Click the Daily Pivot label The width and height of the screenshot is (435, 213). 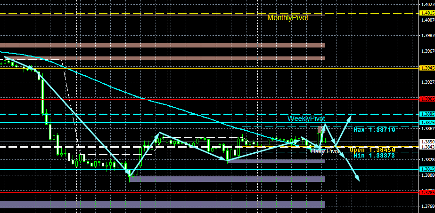point(325,151)
